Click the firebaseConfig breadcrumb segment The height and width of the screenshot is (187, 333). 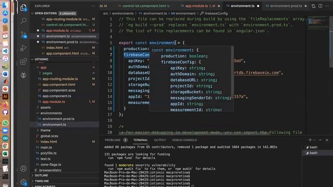216,14
